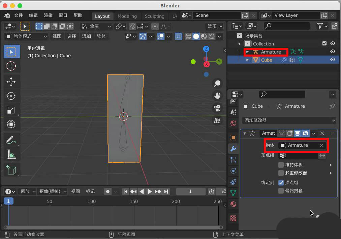
Task: Toggle Collection visibility eye in outliner
Action: [333, 43]
